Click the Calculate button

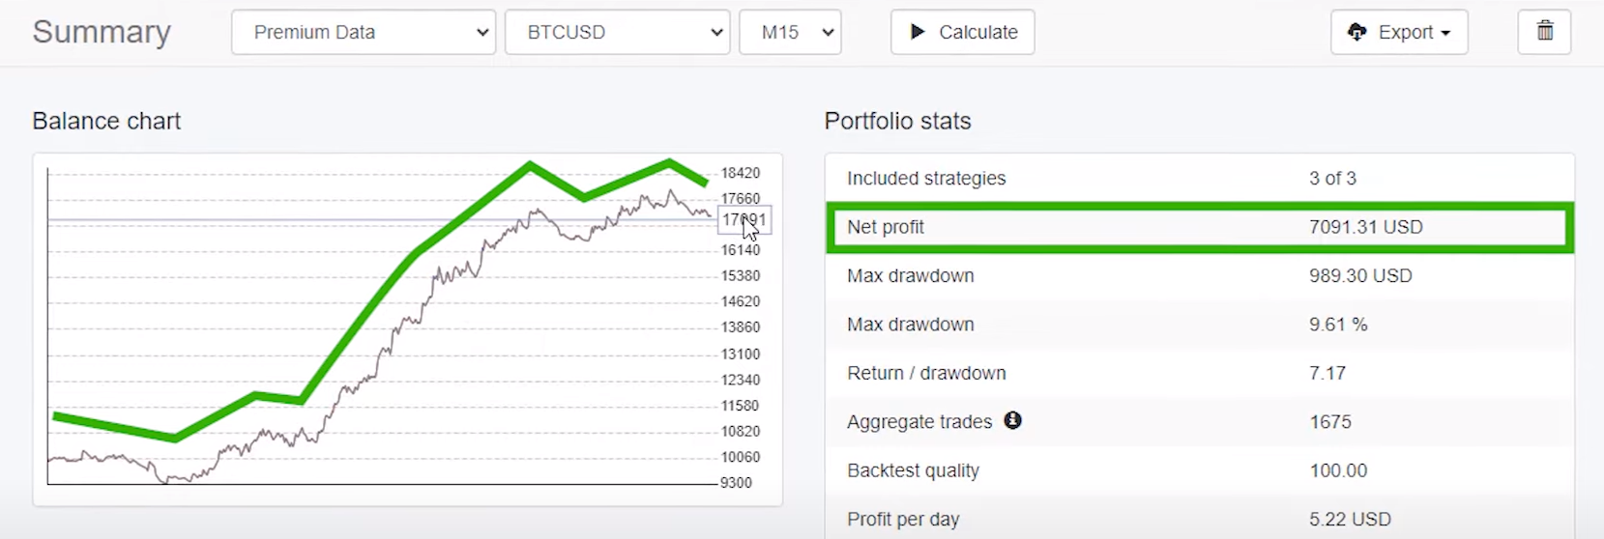pyautogui.click(x=963, y=32)
